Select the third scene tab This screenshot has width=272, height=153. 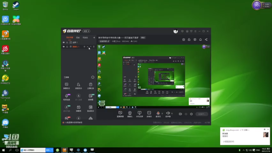click(x=85, y=38)
